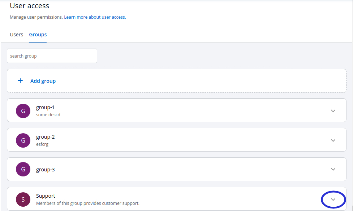Image resolution: width=353 pixels, height=211 pixels.
Task: Focus the search group input field
Action: (x=52, y=56)
